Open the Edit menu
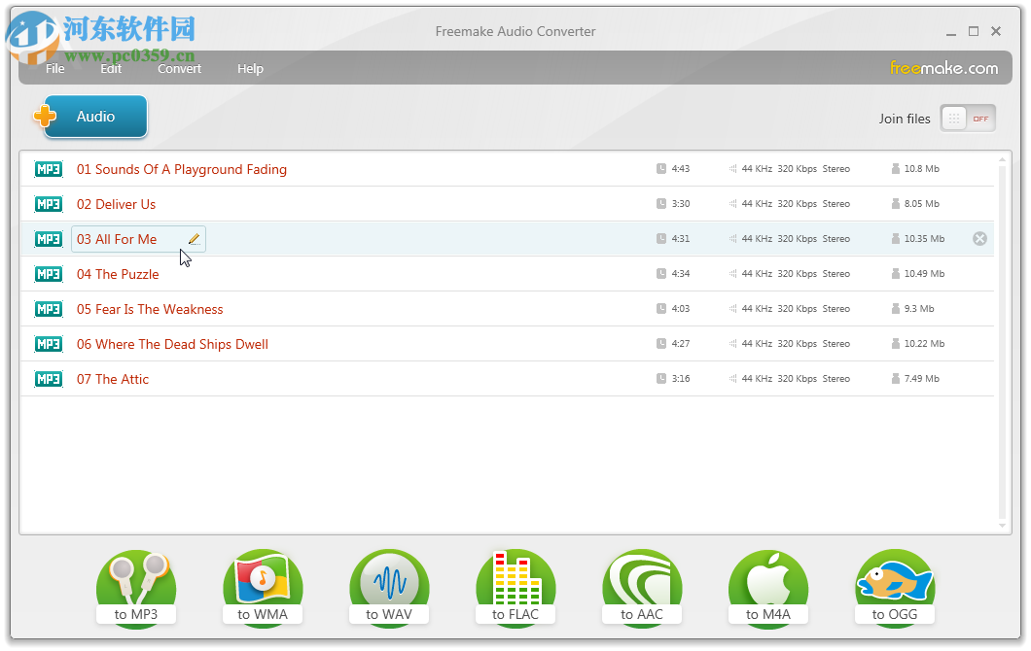This screenshot has width=1031, height=651. tap(110, 68)
